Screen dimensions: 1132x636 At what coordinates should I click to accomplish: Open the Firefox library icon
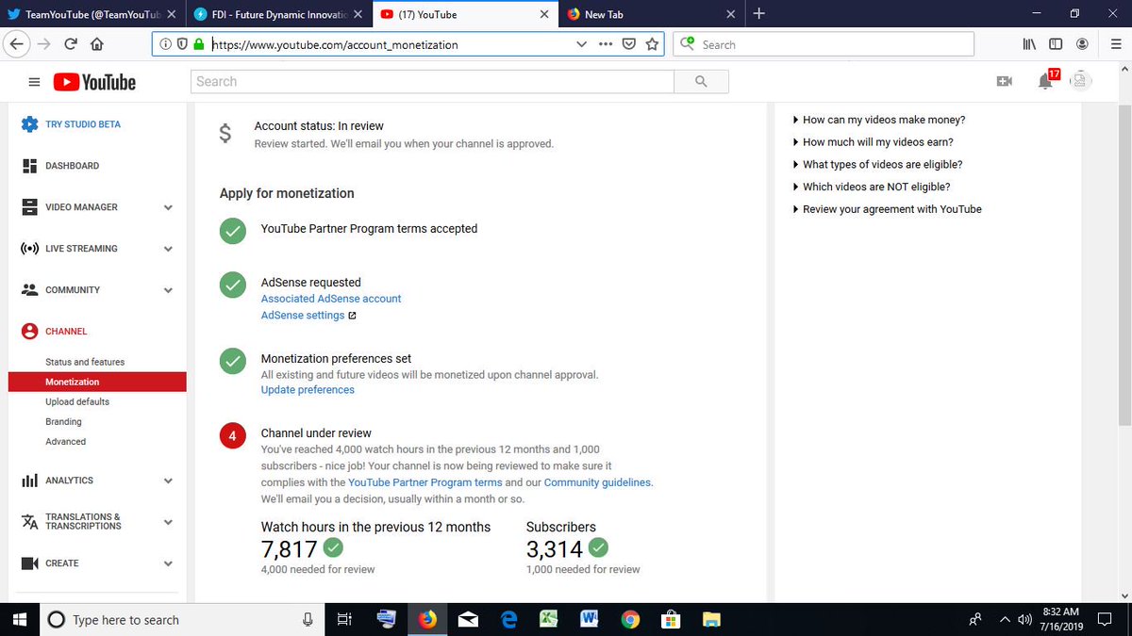click(1029, 44)
